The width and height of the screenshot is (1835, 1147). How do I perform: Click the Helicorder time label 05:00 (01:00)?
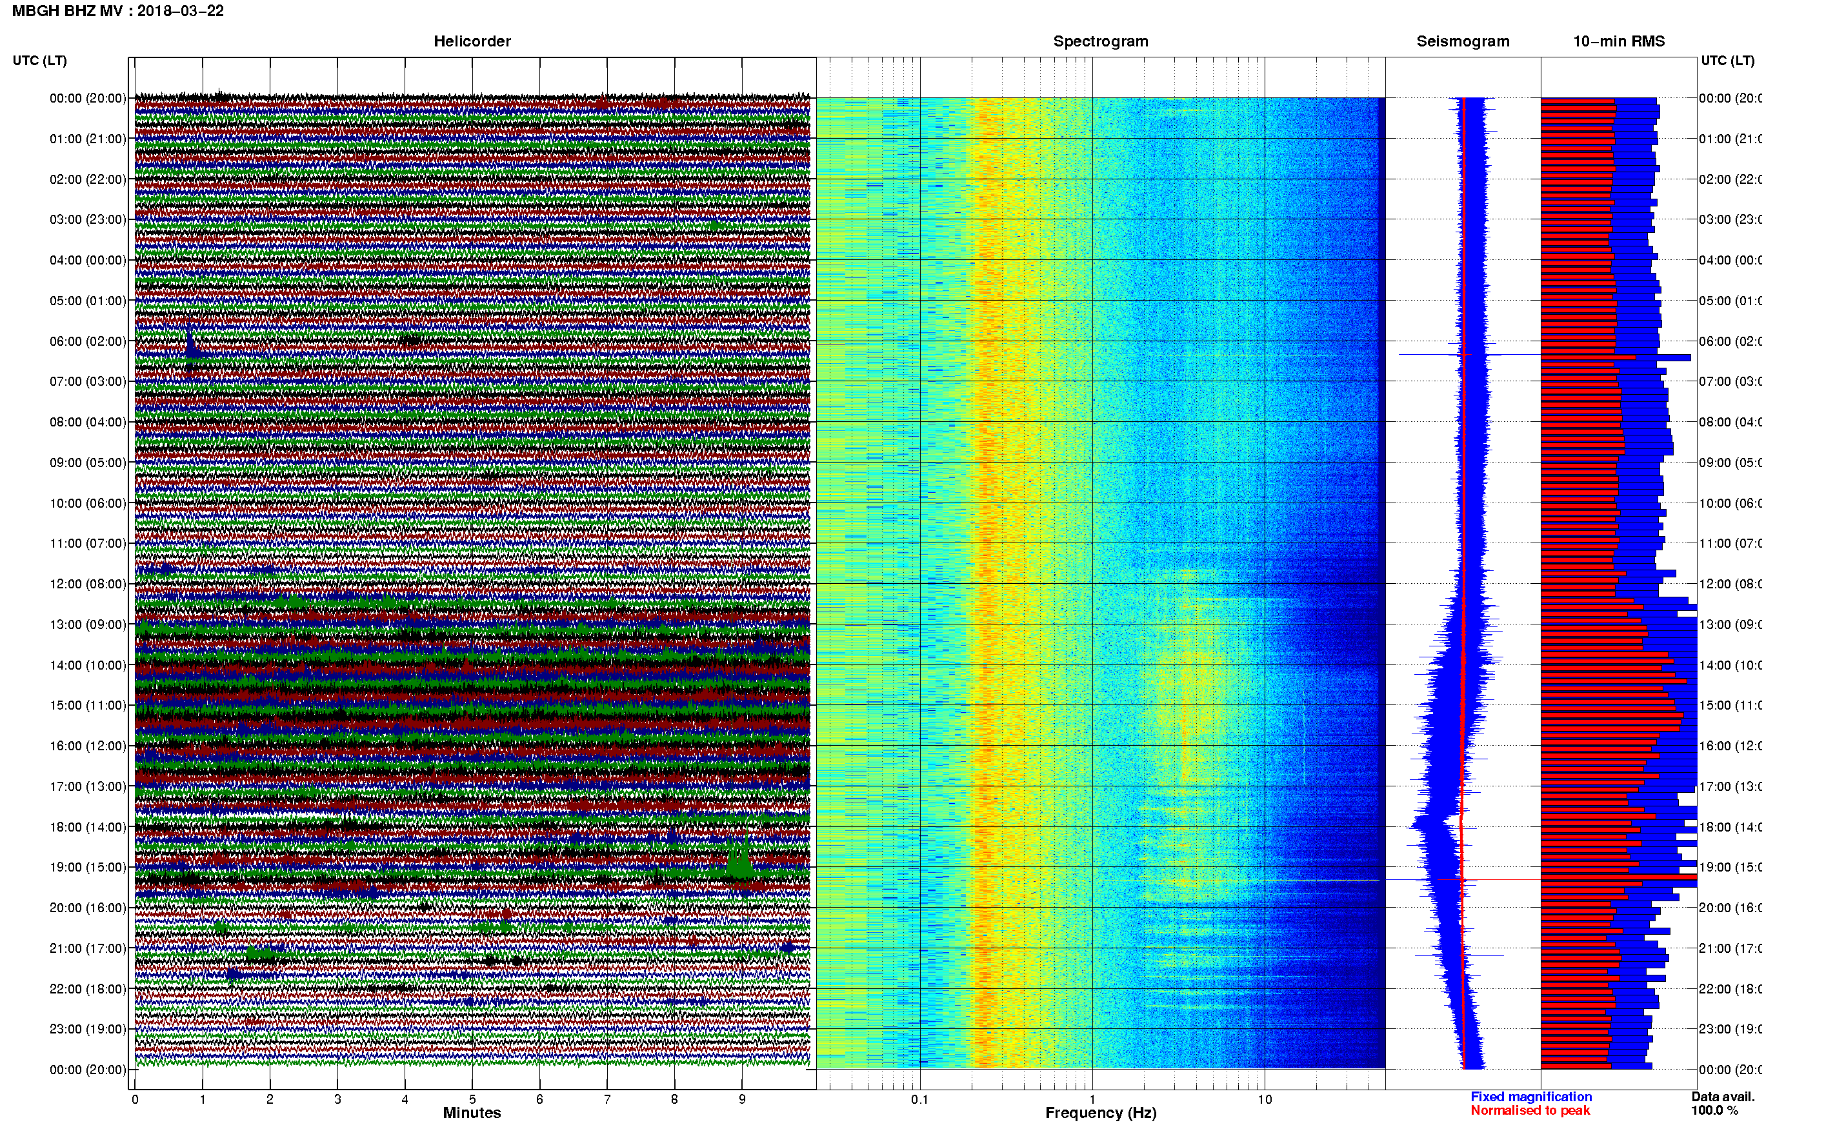88,301
